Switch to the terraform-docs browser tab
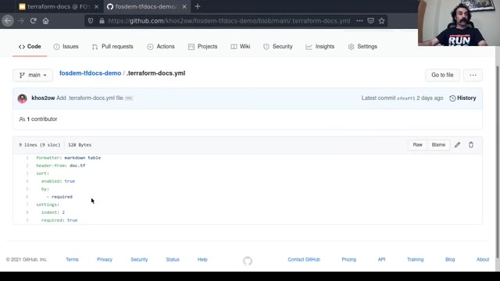Image resolution: width=500 pixels, height=281 pixels. pyautogui.click(x=59, y=7)
